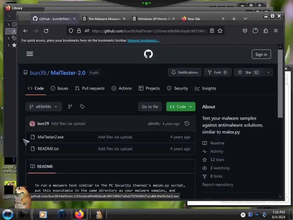Screen dimensions: 293x220
Task: Open Firefox application hamburger menu
Action: [276, 30]
